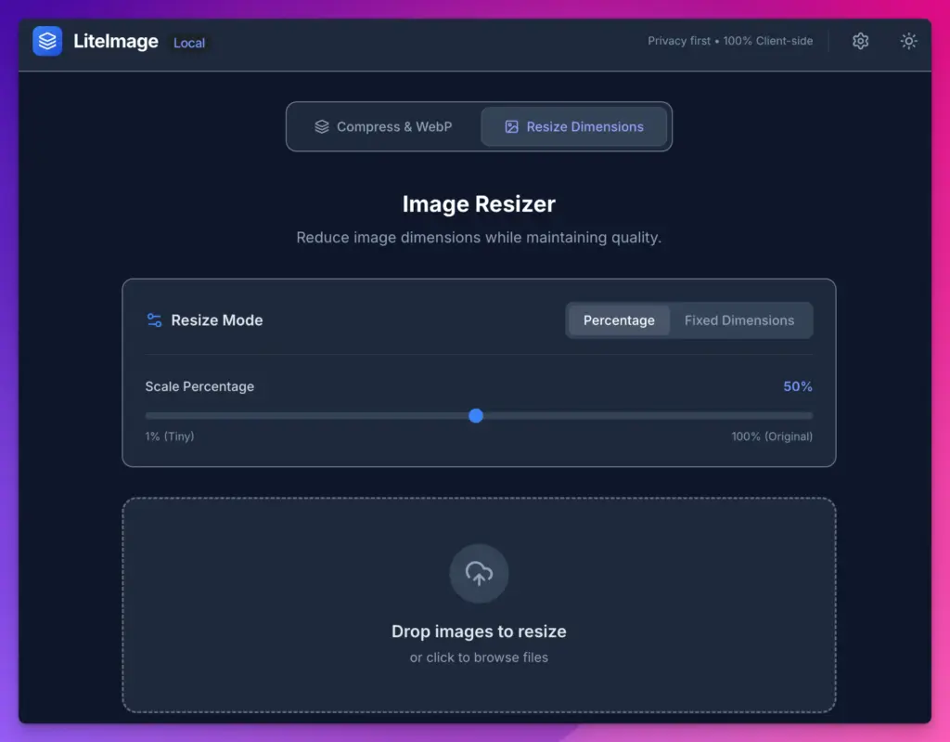Click the "Drop images to resize" text
The image size is (950, 742).
[x=479, y=631]
